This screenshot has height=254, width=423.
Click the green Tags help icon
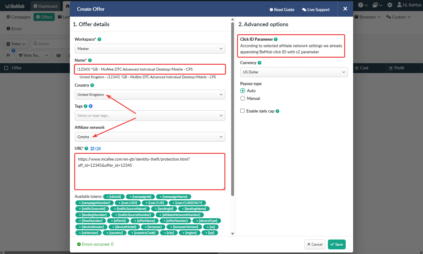86,106
